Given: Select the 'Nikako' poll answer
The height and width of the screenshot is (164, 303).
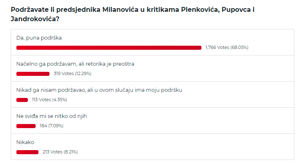Looking at the screenshot, I should [25, 142].
